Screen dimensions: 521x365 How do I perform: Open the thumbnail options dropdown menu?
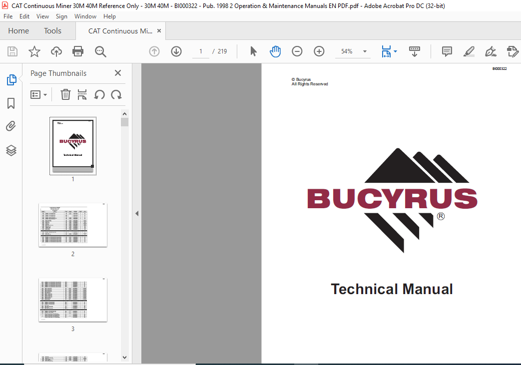[38, 95]
